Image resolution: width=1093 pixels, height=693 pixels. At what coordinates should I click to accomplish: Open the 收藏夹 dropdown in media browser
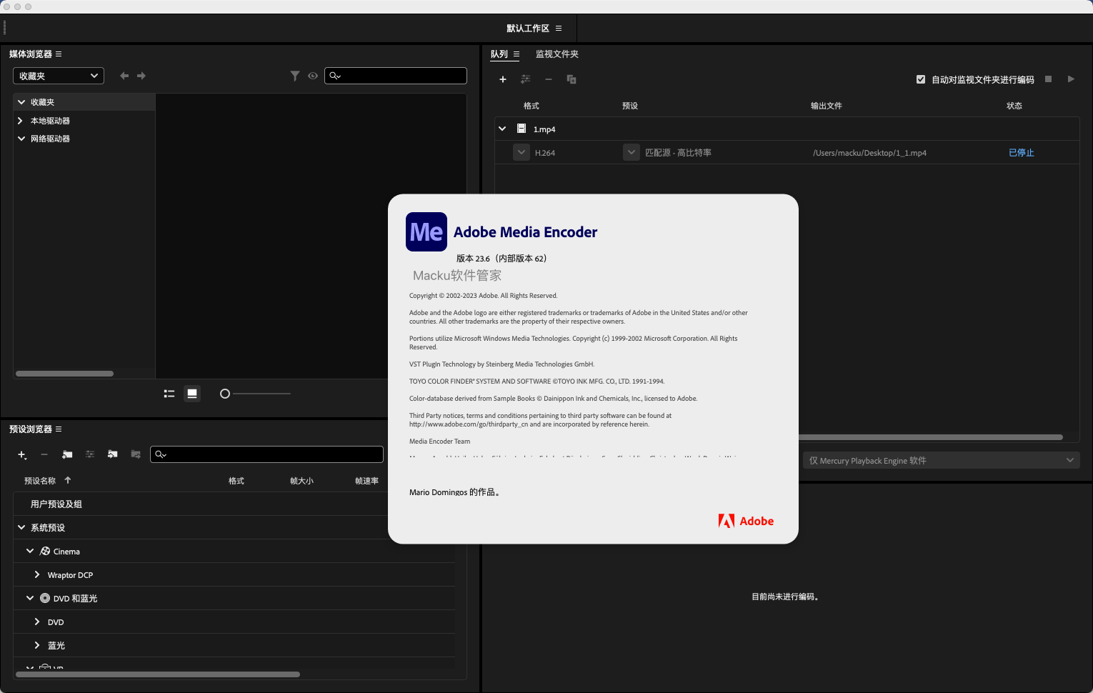coord(59,76)
